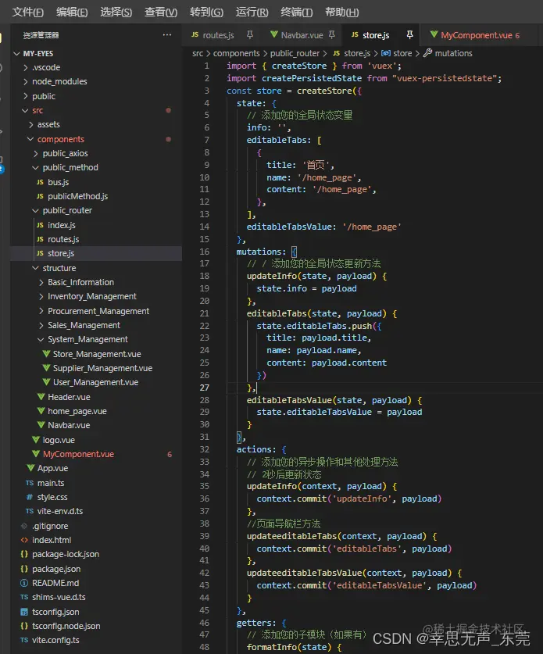The width and height of the screenshot is (543, 654).
Task: Open the 文件(F) menu
Action: tap(28, 12)
